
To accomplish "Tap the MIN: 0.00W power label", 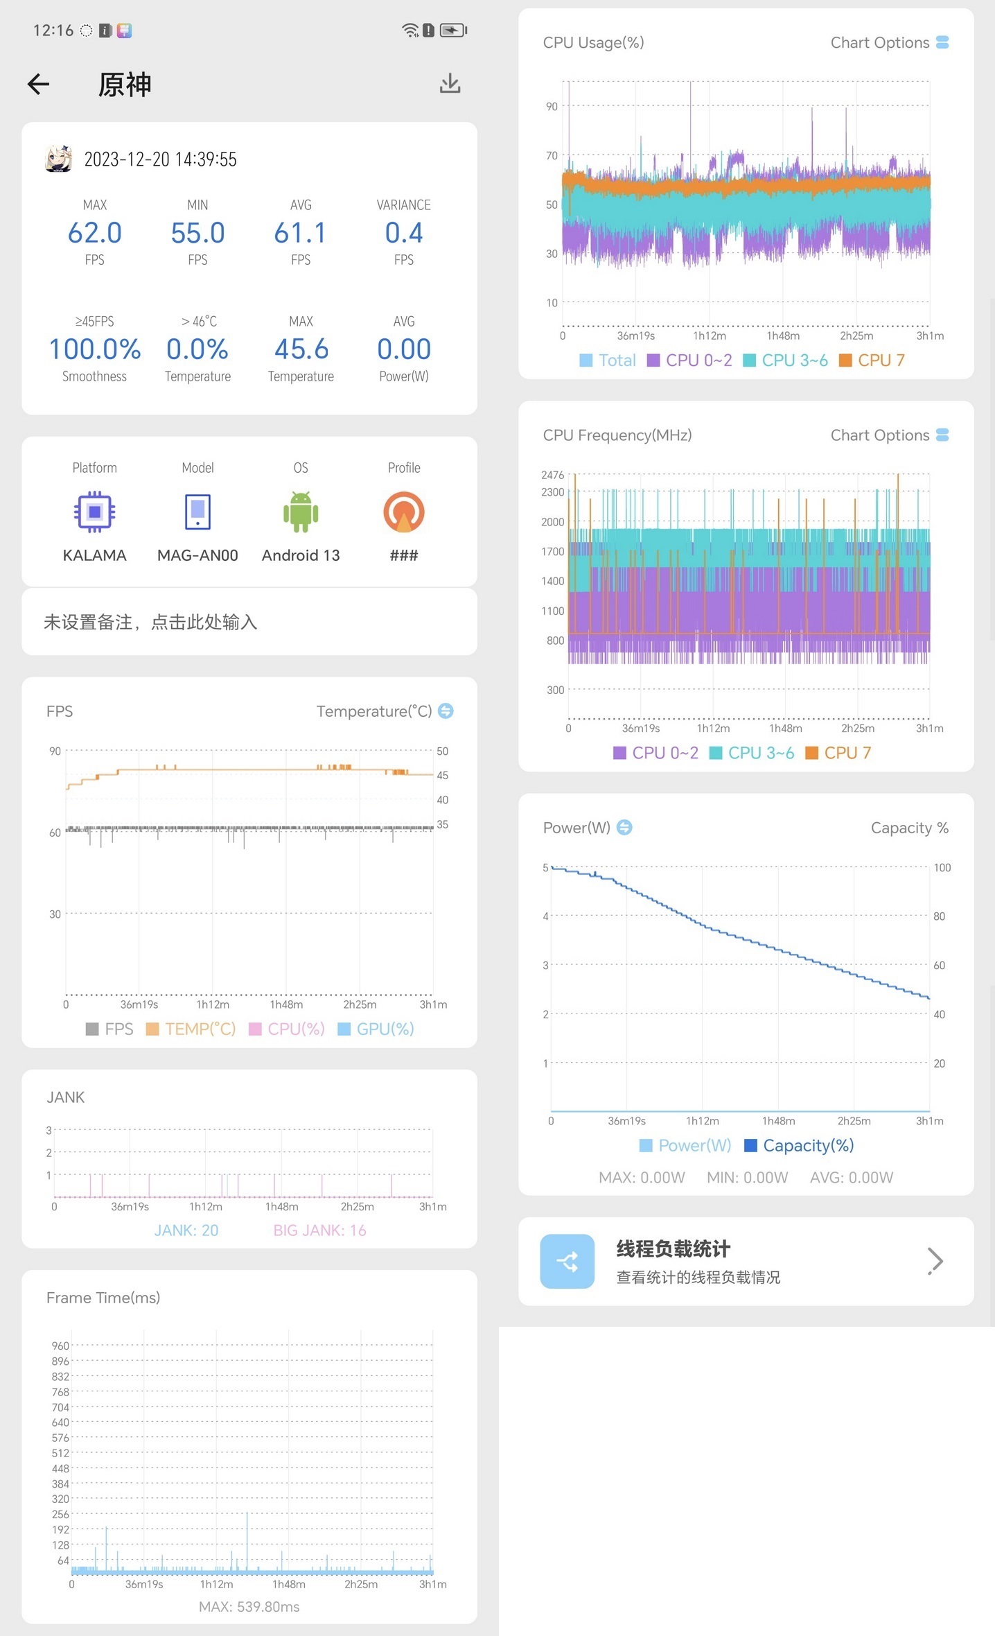I will pos(748,1178).
